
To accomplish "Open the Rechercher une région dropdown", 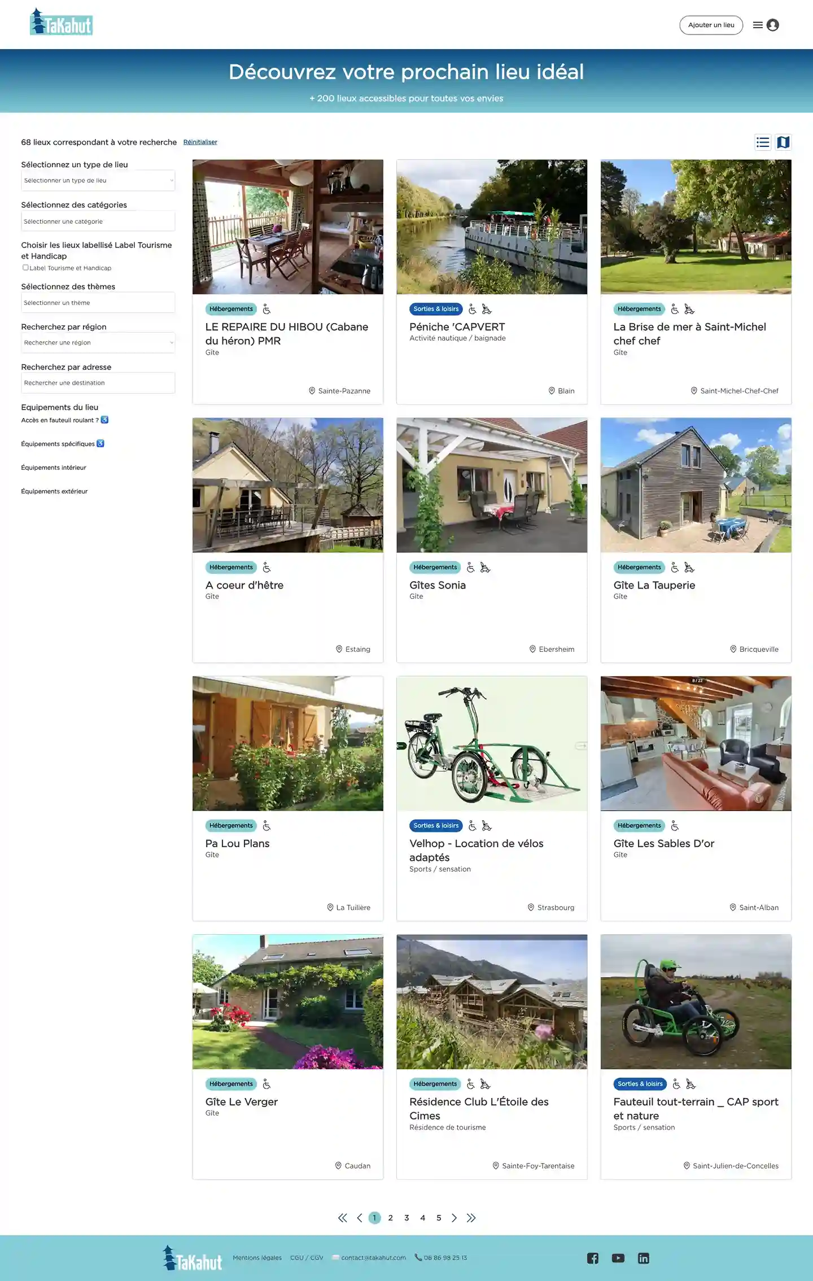I will [x=98, y=343].
